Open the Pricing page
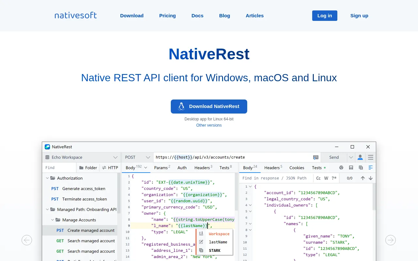Screen dimensions: 418x261 point(168,16)
